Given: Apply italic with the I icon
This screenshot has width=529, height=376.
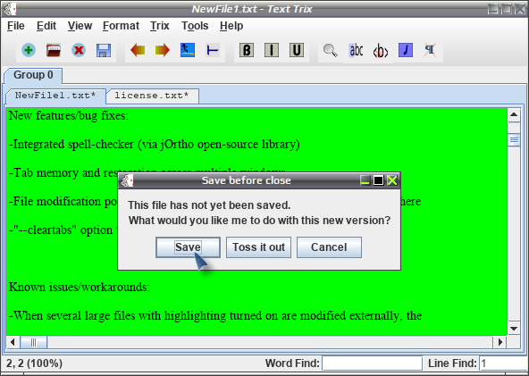Looking at the screenshot, I should 272,50.
